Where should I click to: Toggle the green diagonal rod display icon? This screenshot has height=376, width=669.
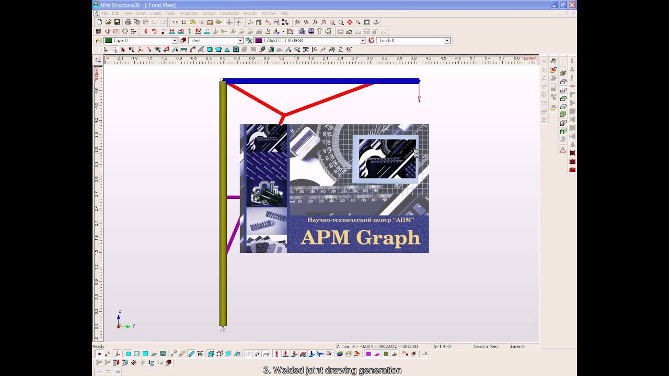tap(192, 354)
